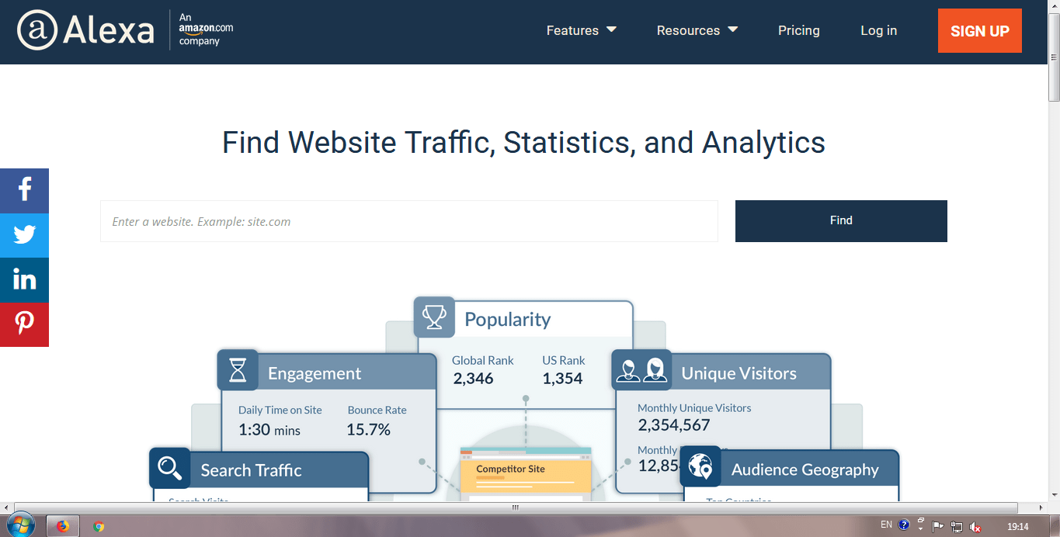1060x537 pixels.
Task: Click the Alexa logo
Action: (x=85, y=30)
